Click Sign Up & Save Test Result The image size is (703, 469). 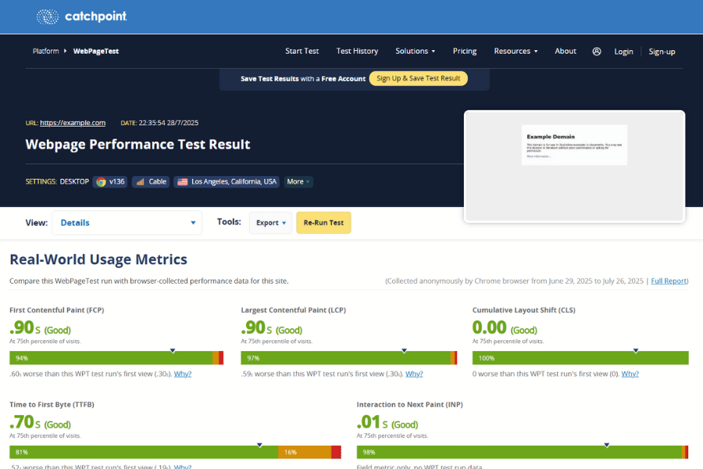419,78
